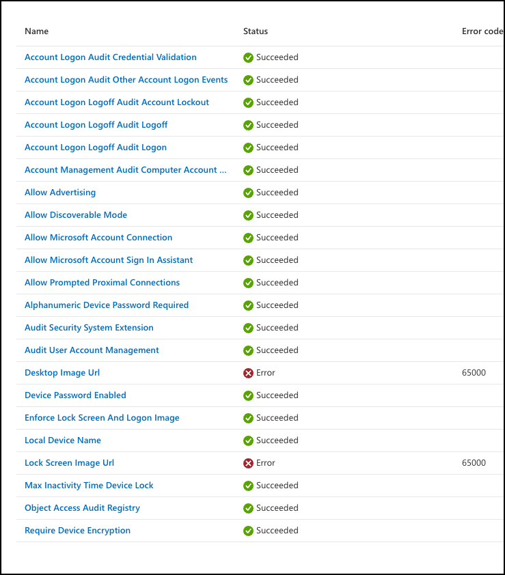This screenshot has width=505, height=575.
Task: Click Succeeded status for Allow Discoverable Mode
Action: click(x=277, y=215)
